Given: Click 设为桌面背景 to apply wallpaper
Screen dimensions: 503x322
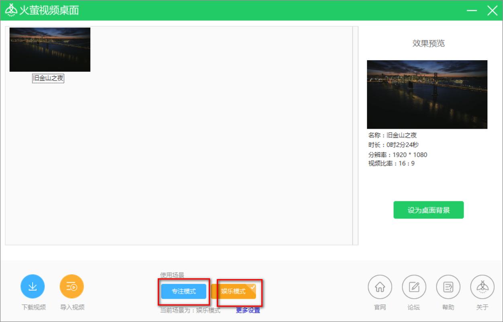Looking at the screenshot, I should pos(428,210).
